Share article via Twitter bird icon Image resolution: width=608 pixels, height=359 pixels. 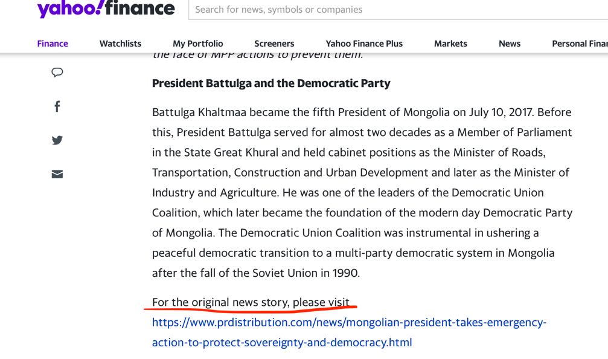(x=57, y=140)
